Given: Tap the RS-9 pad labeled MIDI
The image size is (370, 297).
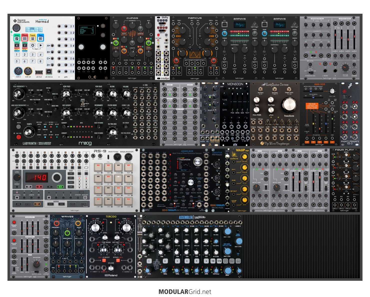Looking at the screenshot, I should [x=98, y=167].
